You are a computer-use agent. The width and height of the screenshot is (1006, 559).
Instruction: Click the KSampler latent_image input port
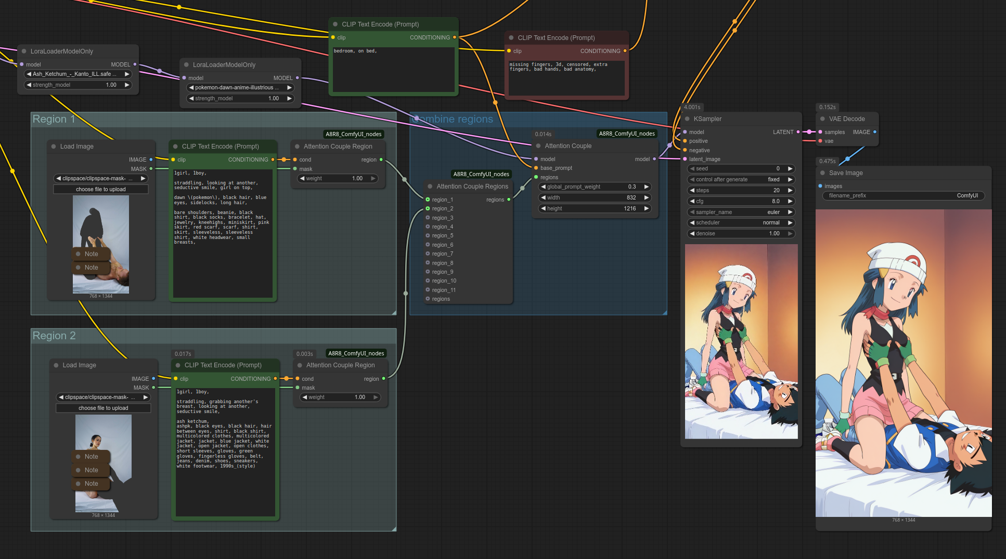685,159
